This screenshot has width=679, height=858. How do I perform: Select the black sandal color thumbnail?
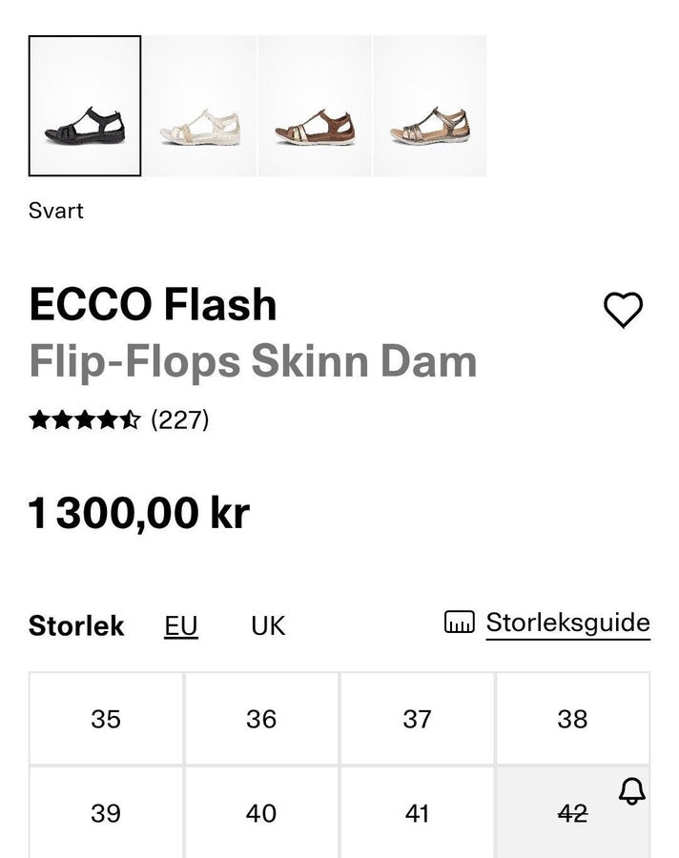pyautogui.click(x=85, y=106)
